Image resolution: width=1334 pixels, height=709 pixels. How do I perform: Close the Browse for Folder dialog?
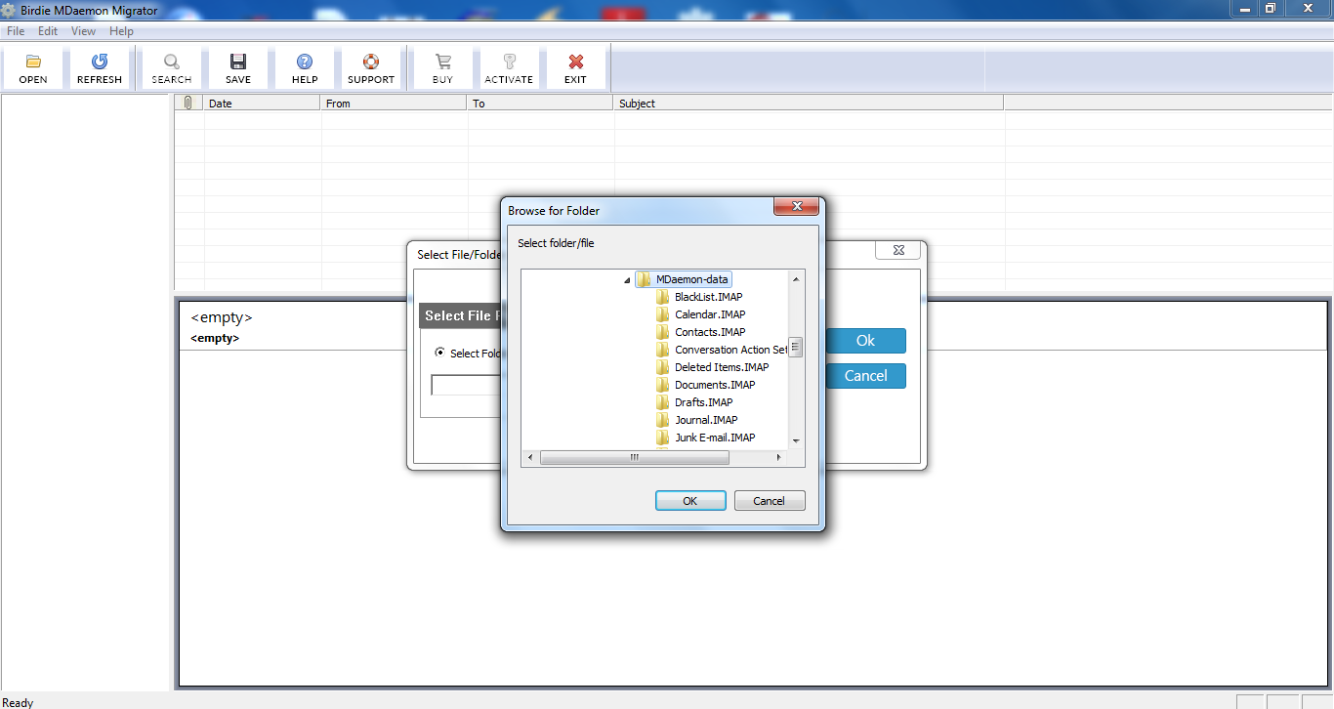(x=796, y=206)
